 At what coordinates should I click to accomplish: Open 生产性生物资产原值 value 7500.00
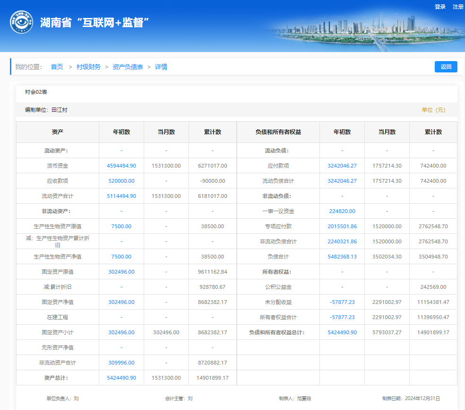click(x=121, y=226)
